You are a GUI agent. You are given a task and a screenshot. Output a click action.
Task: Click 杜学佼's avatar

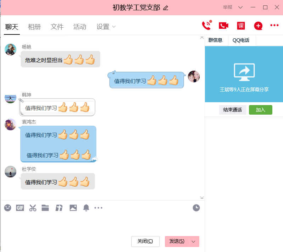(x=11, y=172)
